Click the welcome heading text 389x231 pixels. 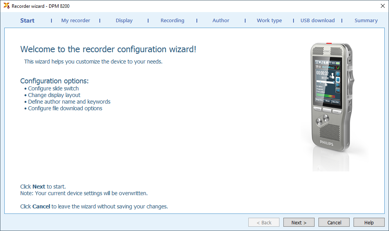(x=108, y=49)
